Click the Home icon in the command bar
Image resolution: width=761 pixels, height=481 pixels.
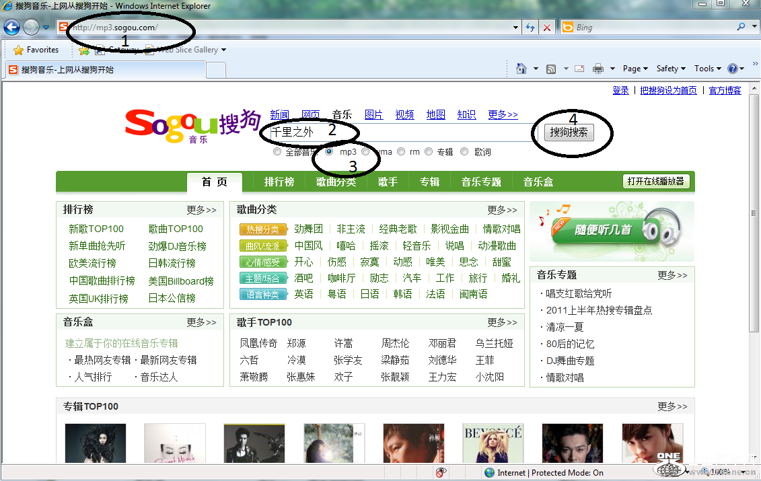click(x=521, y=69)
